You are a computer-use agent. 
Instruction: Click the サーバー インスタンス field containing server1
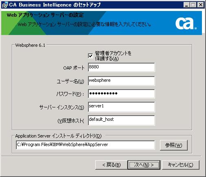(121, 107)
